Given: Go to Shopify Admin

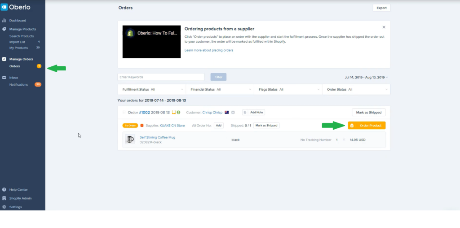Looking at the screenshot, I should point(20,198).
